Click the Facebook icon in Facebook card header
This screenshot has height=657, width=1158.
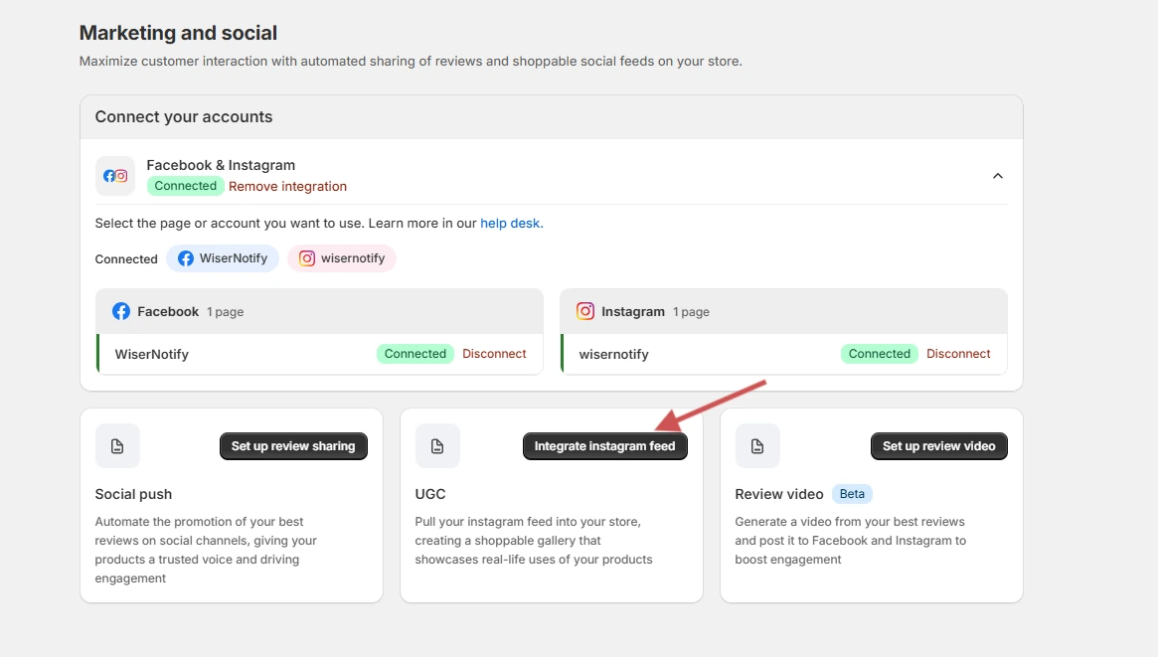(121, 311)
